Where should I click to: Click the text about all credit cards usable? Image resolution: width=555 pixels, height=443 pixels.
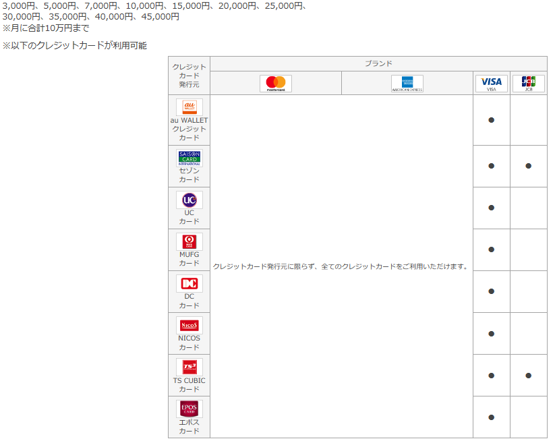click(x=341, y=266)
